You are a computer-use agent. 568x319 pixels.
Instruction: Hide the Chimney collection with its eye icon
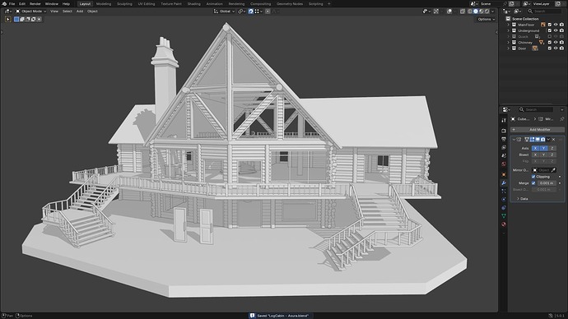[556, 42]
